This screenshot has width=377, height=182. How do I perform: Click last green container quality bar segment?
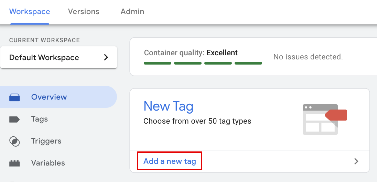coord(248,63)
